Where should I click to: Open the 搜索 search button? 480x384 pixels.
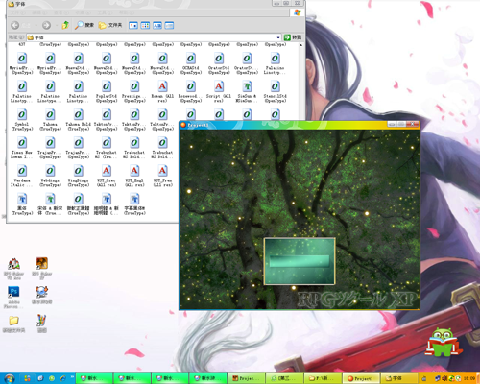coord(84,25)
